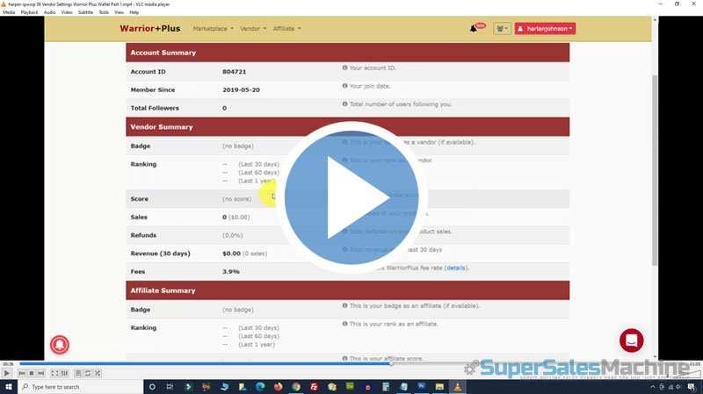This screenshot has height=394, width=703.
Task: Open the Marketplace dropdown
Action: [213, 29]
